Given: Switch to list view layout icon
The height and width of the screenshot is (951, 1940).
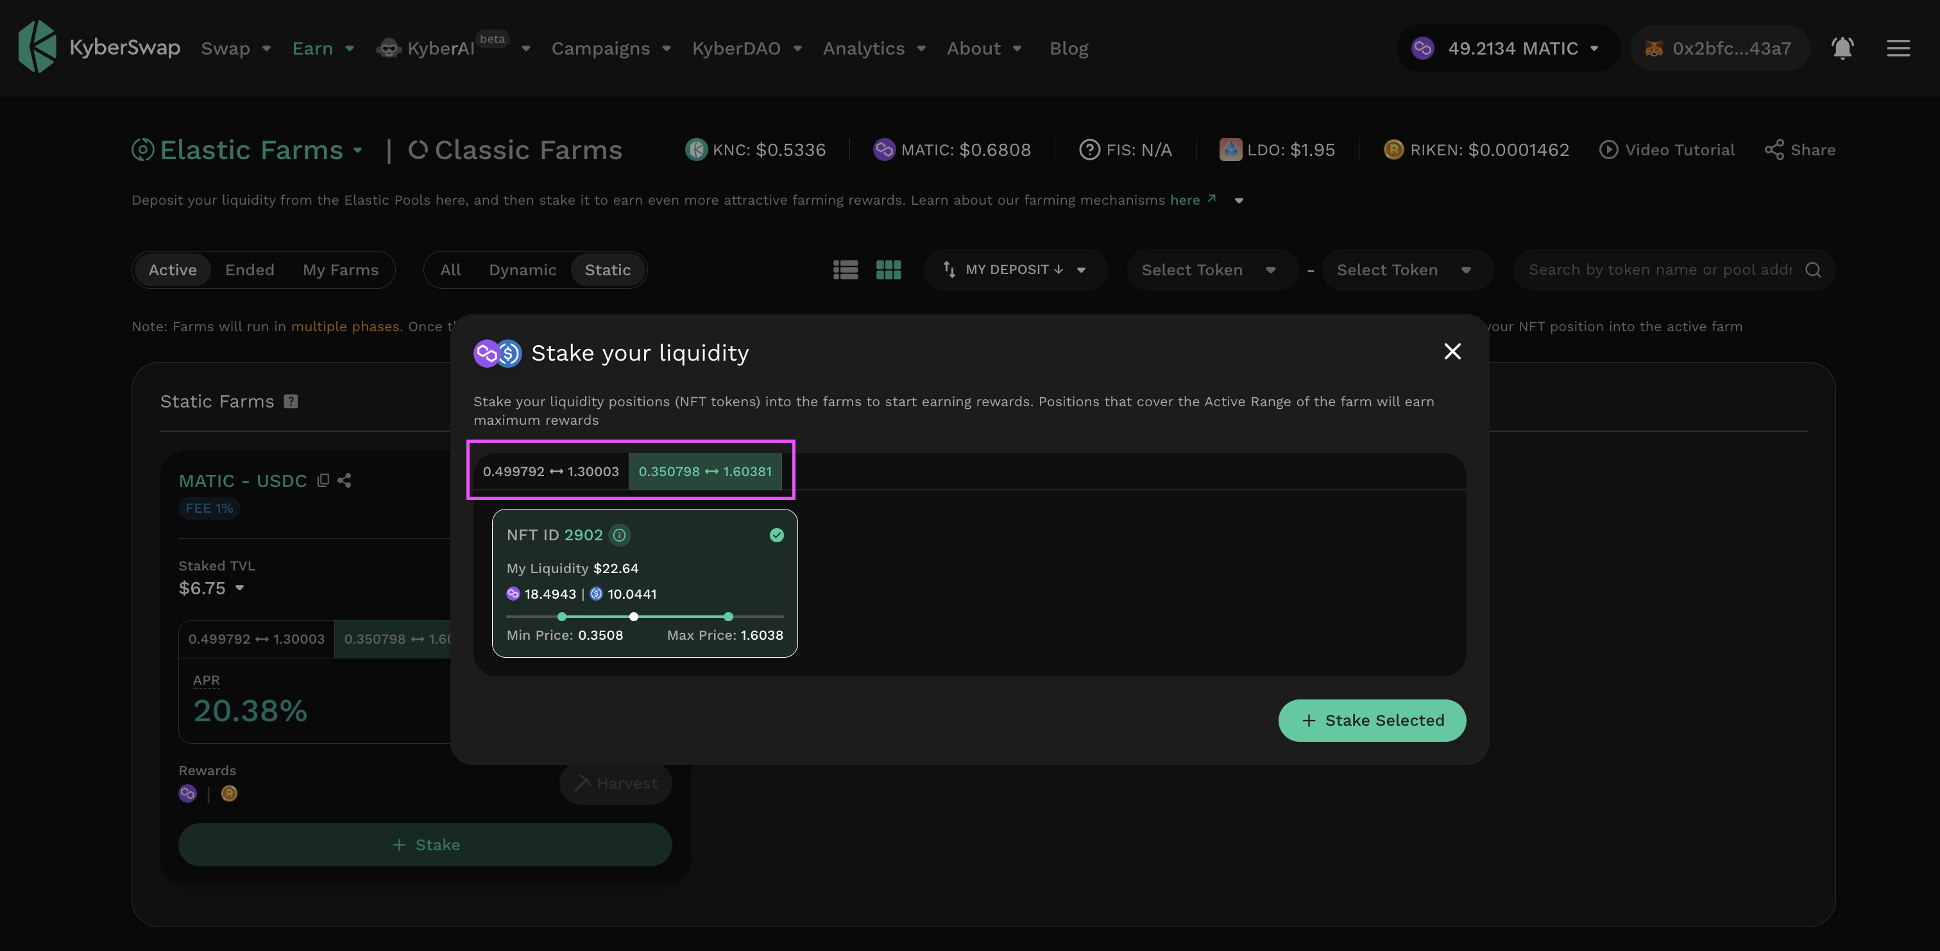Looking at the screenshot, I should pos(845,270).
